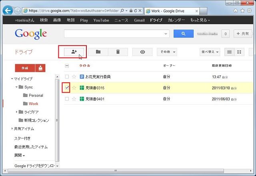Select the Work folder in tree
This screenshot has width=256, height=176.
click(33, 104)
